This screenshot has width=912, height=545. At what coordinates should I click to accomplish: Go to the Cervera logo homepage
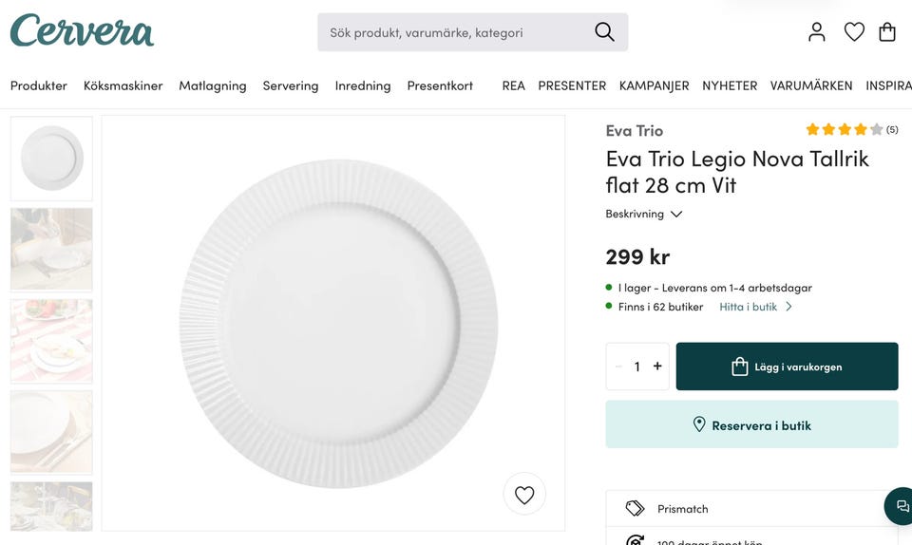(82, 30)
